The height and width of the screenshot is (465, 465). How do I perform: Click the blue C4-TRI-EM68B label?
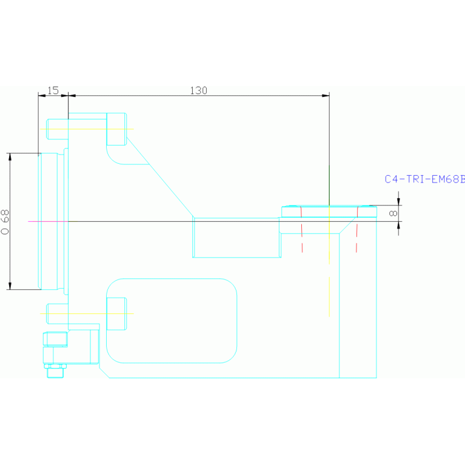[x=424, y=179]
